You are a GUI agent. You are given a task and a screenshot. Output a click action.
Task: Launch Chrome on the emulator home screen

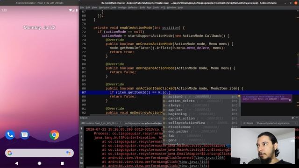coord(54,135)
